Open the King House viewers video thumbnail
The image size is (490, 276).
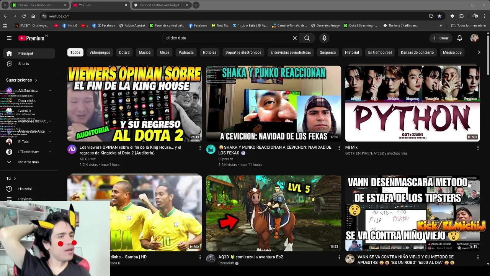pyautogui.click(x=135, y=103)
